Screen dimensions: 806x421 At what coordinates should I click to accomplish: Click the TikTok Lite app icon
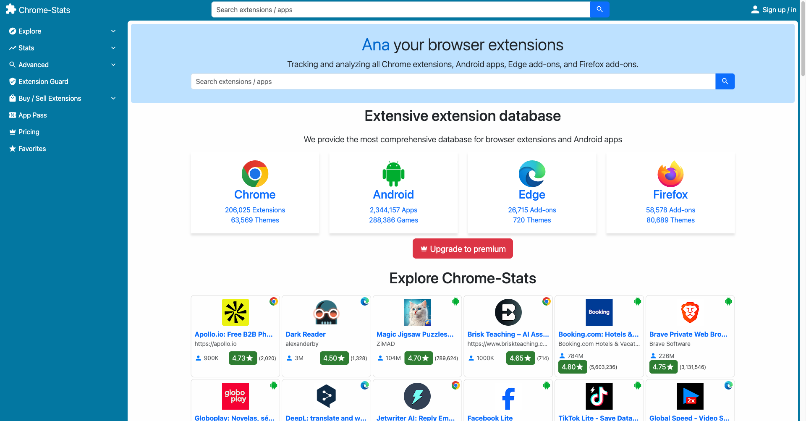(x=599, y=396)
